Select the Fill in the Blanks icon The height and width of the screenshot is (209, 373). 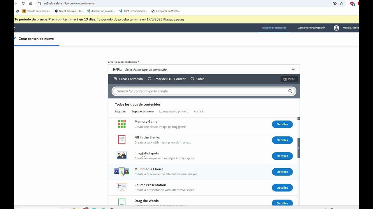[122, 140]
